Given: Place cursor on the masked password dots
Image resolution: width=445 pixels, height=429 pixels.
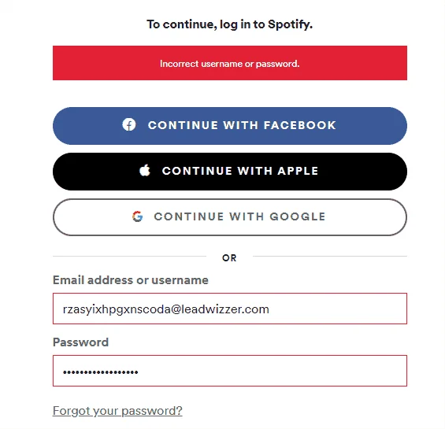Looking at the screenshot, I should 101,372.
